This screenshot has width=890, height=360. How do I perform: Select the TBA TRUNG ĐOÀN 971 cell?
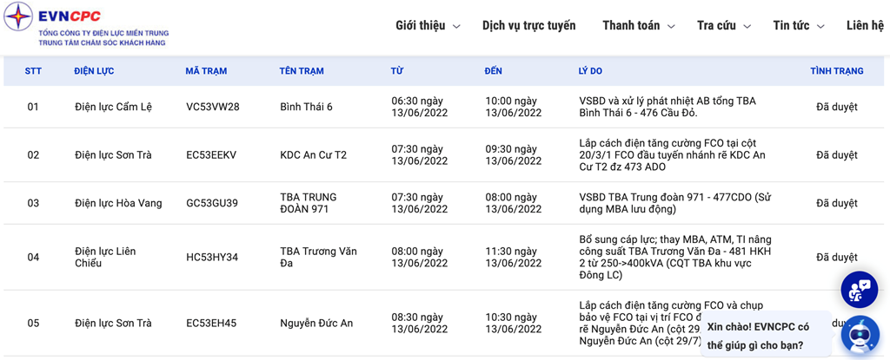[x=309, y=203]
